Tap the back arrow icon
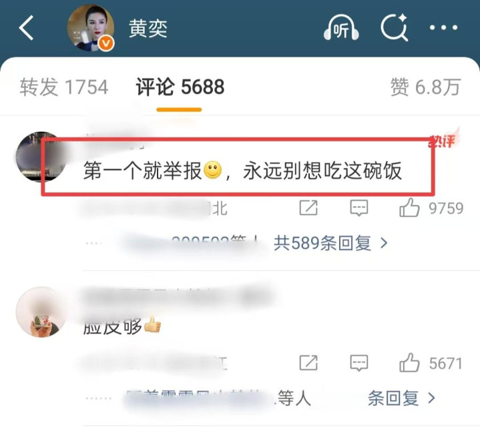 tap(26, 28)
